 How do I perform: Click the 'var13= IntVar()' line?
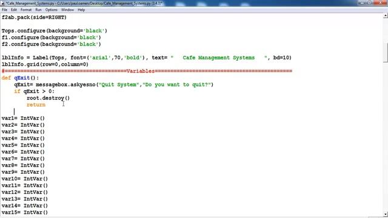25,199
